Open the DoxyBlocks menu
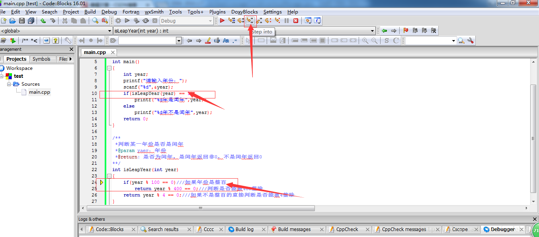 244,12
